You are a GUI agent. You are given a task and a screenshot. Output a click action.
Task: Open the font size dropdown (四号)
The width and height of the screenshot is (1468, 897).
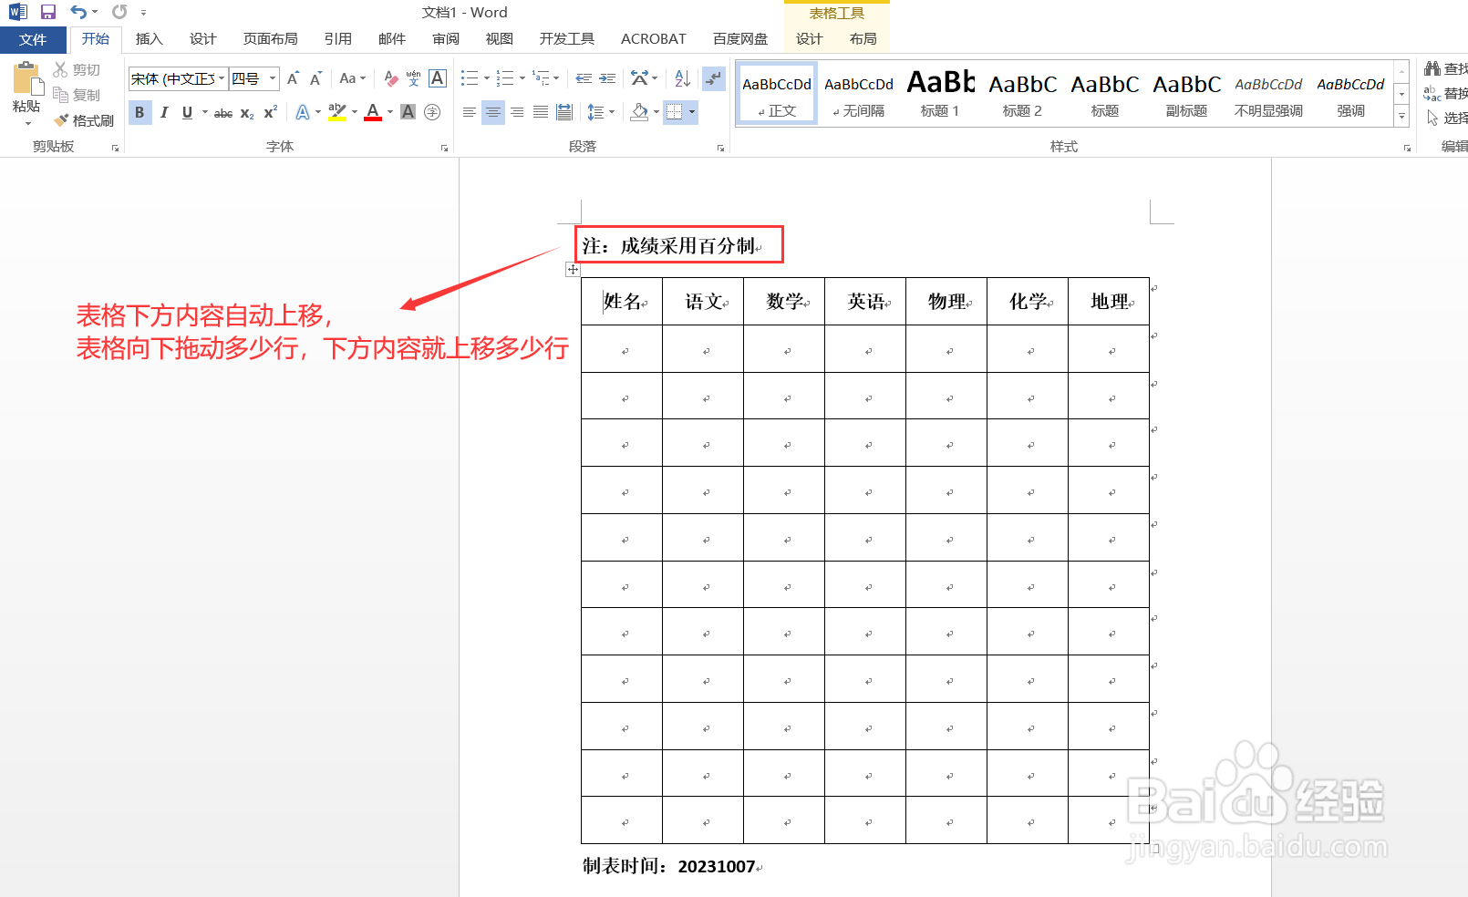coord(272,78)
